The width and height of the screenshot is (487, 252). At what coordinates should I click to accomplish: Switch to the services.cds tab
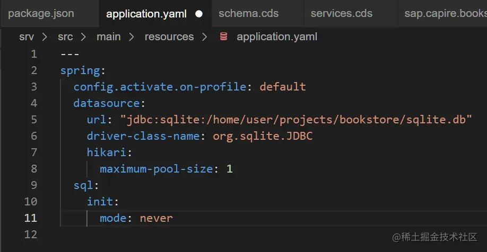click(341, 14)
